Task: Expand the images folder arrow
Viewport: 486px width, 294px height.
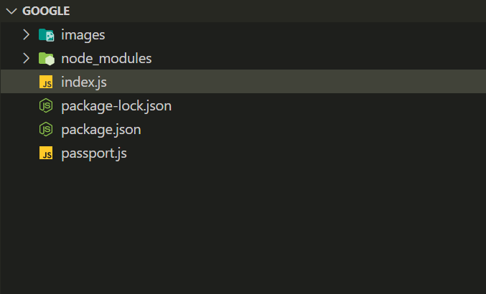Action: point(26,34)
